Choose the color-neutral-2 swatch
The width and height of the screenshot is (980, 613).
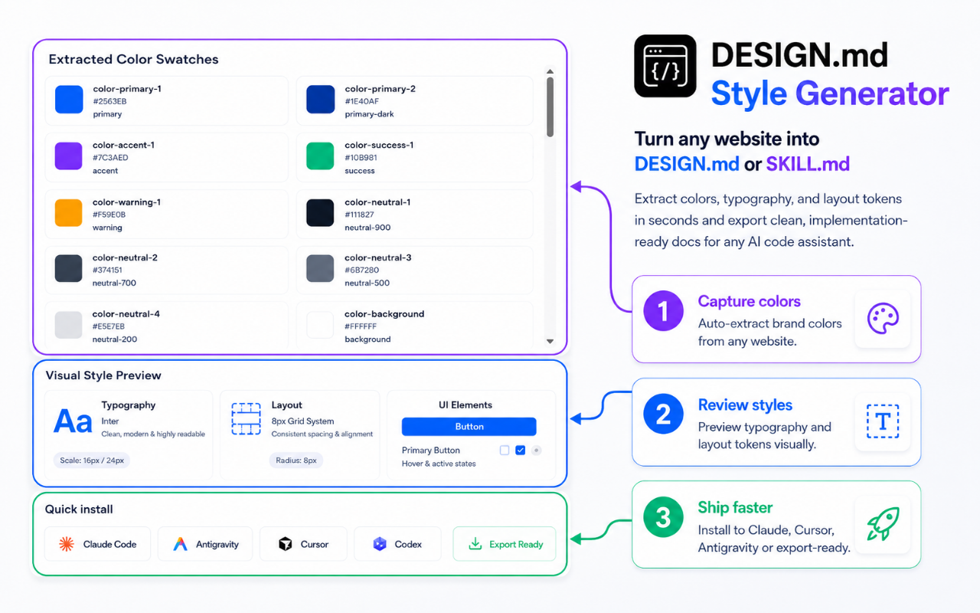pos(69,269)
